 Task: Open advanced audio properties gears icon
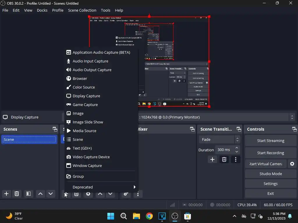point(126,194)
